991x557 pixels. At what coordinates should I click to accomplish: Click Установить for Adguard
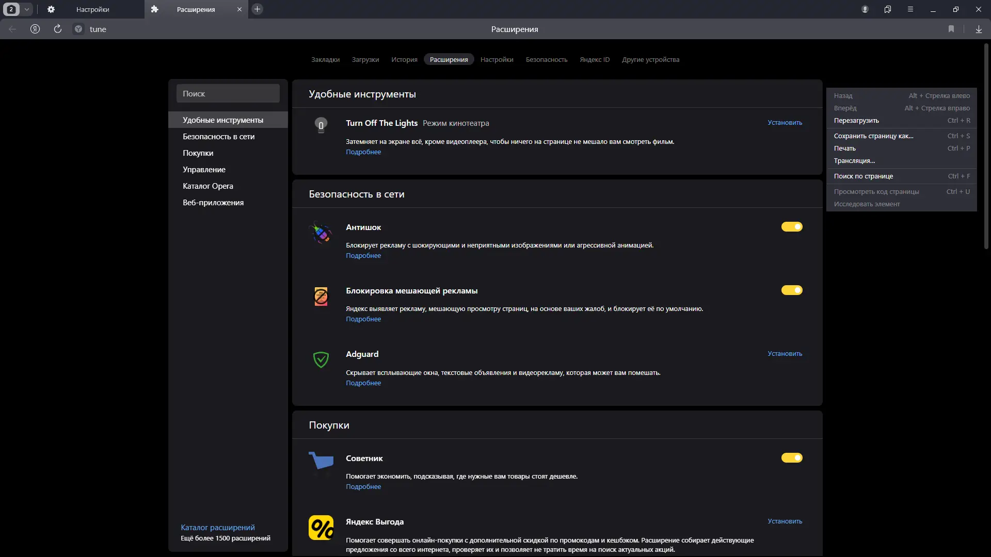point(785,354)
